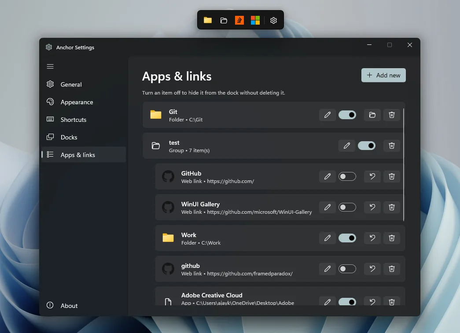Minimize the Anchor Settings window

point(369,45)
